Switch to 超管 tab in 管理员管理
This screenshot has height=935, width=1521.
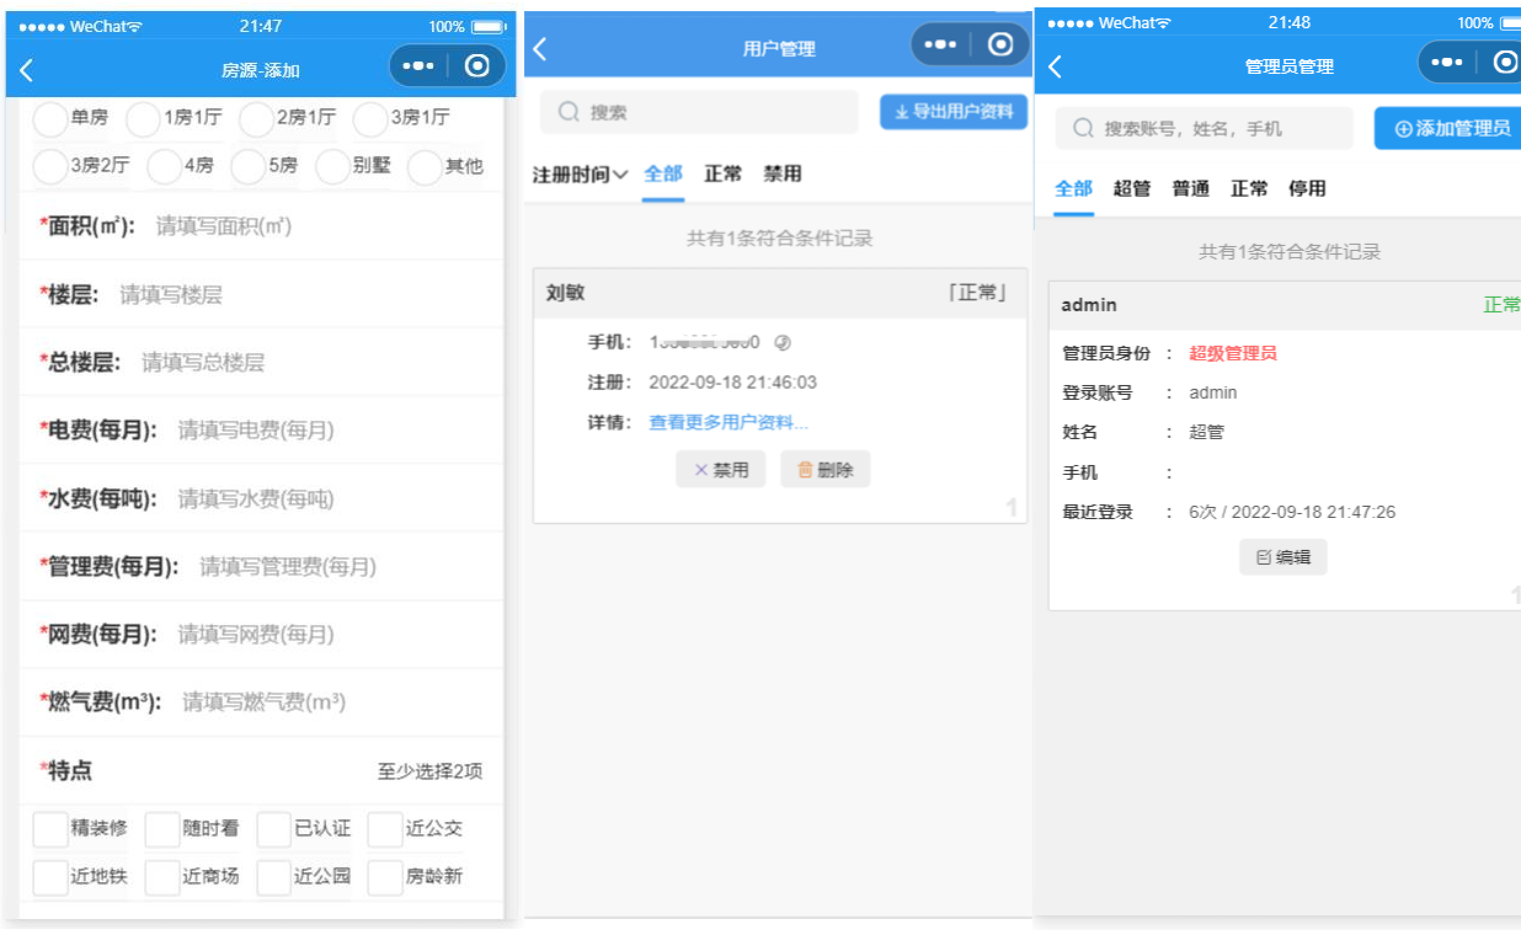tap(1132, 189)
